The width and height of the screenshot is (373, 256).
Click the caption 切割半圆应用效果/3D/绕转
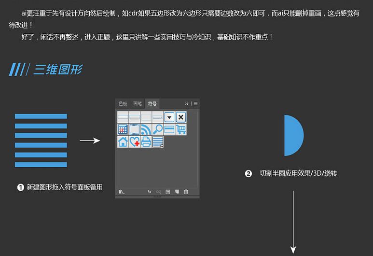coord(298,173)
